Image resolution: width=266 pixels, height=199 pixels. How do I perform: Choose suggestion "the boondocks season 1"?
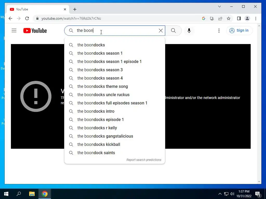coord(115,53)
